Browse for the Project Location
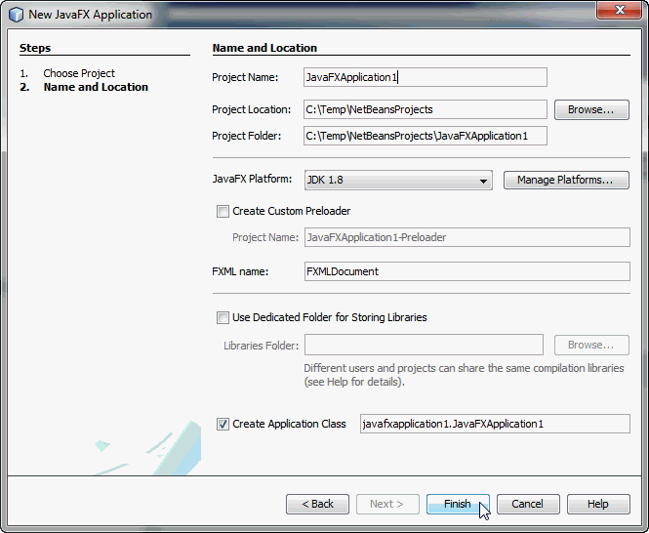649x533 pixels. click(x=591, y=109)
